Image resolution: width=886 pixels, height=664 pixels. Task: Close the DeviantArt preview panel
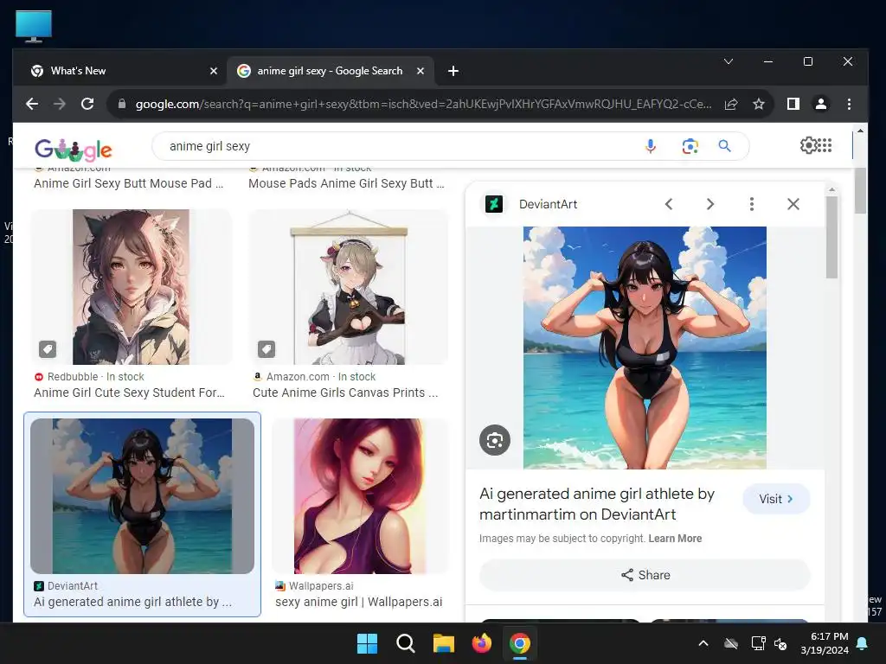tap(793, 204)
